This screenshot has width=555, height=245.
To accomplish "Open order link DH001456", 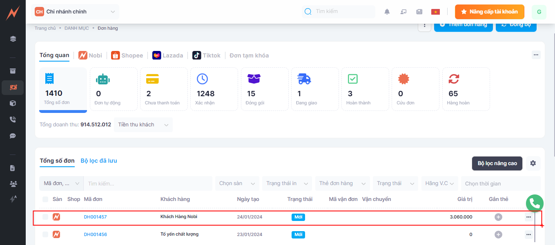I will [95, 234].
